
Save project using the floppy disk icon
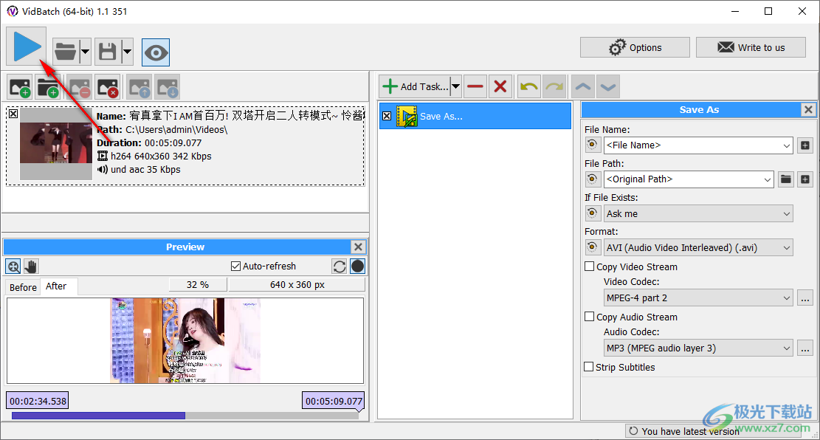click(108, 52)
